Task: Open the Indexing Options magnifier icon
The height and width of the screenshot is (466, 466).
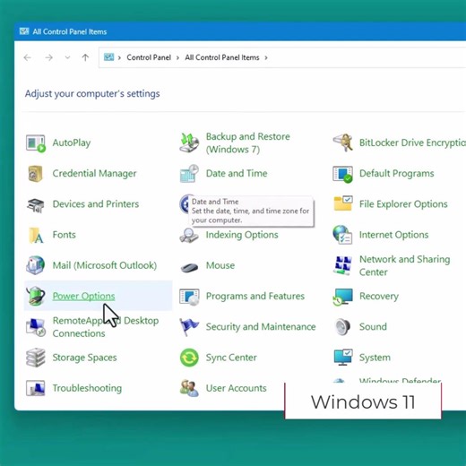Action: 189,236
